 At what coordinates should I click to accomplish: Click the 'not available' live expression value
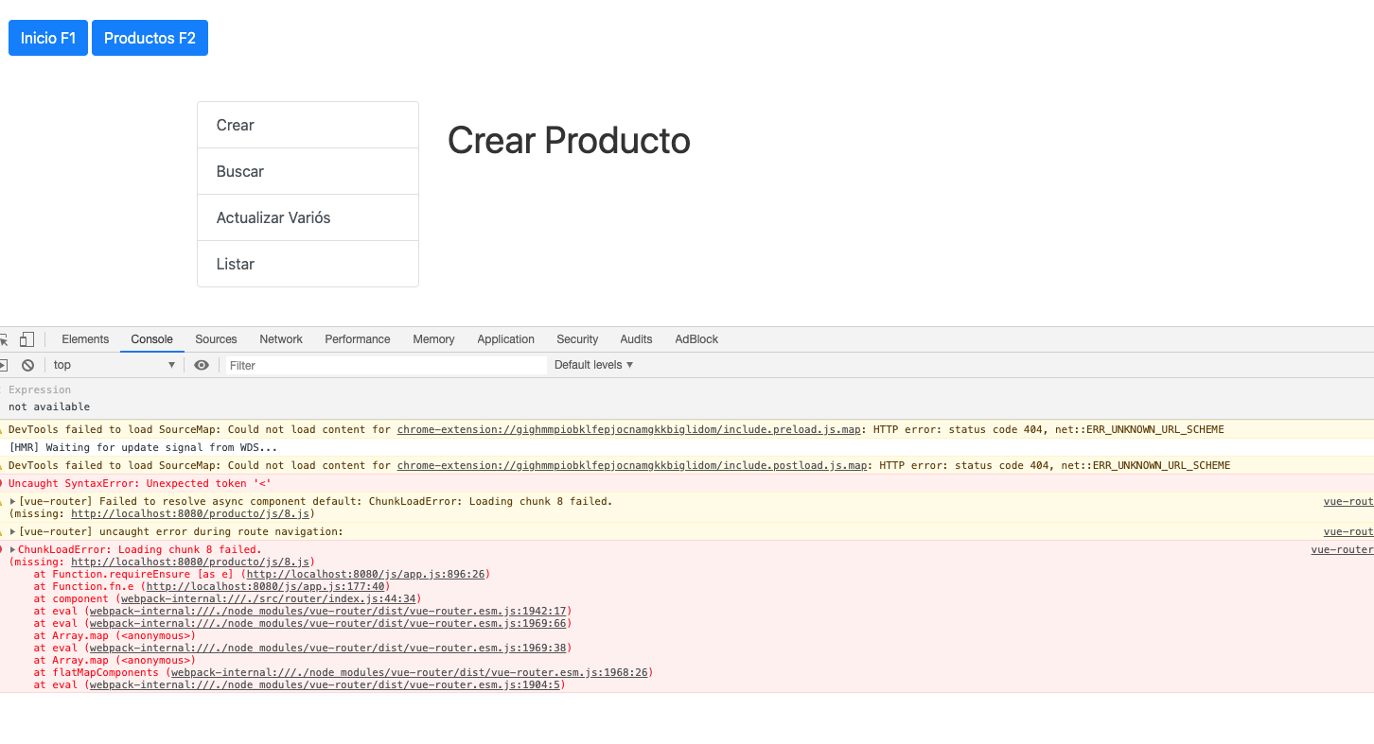tap(49, 407)
